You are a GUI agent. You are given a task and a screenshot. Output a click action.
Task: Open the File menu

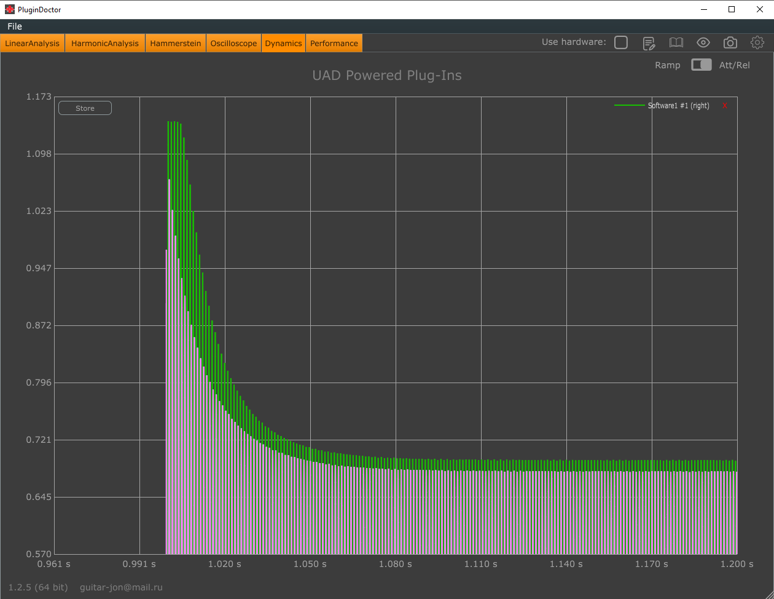(15, 26)
